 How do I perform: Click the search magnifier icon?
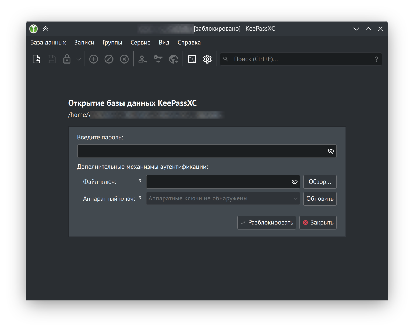(x=226, y=59)
